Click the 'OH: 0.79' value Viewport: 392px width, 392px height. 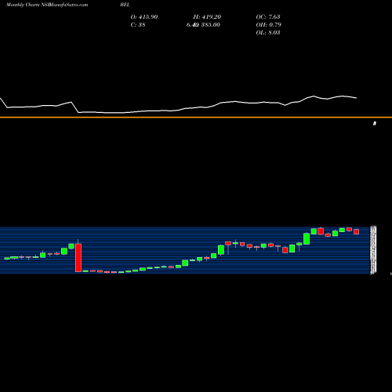click(268, 25)
